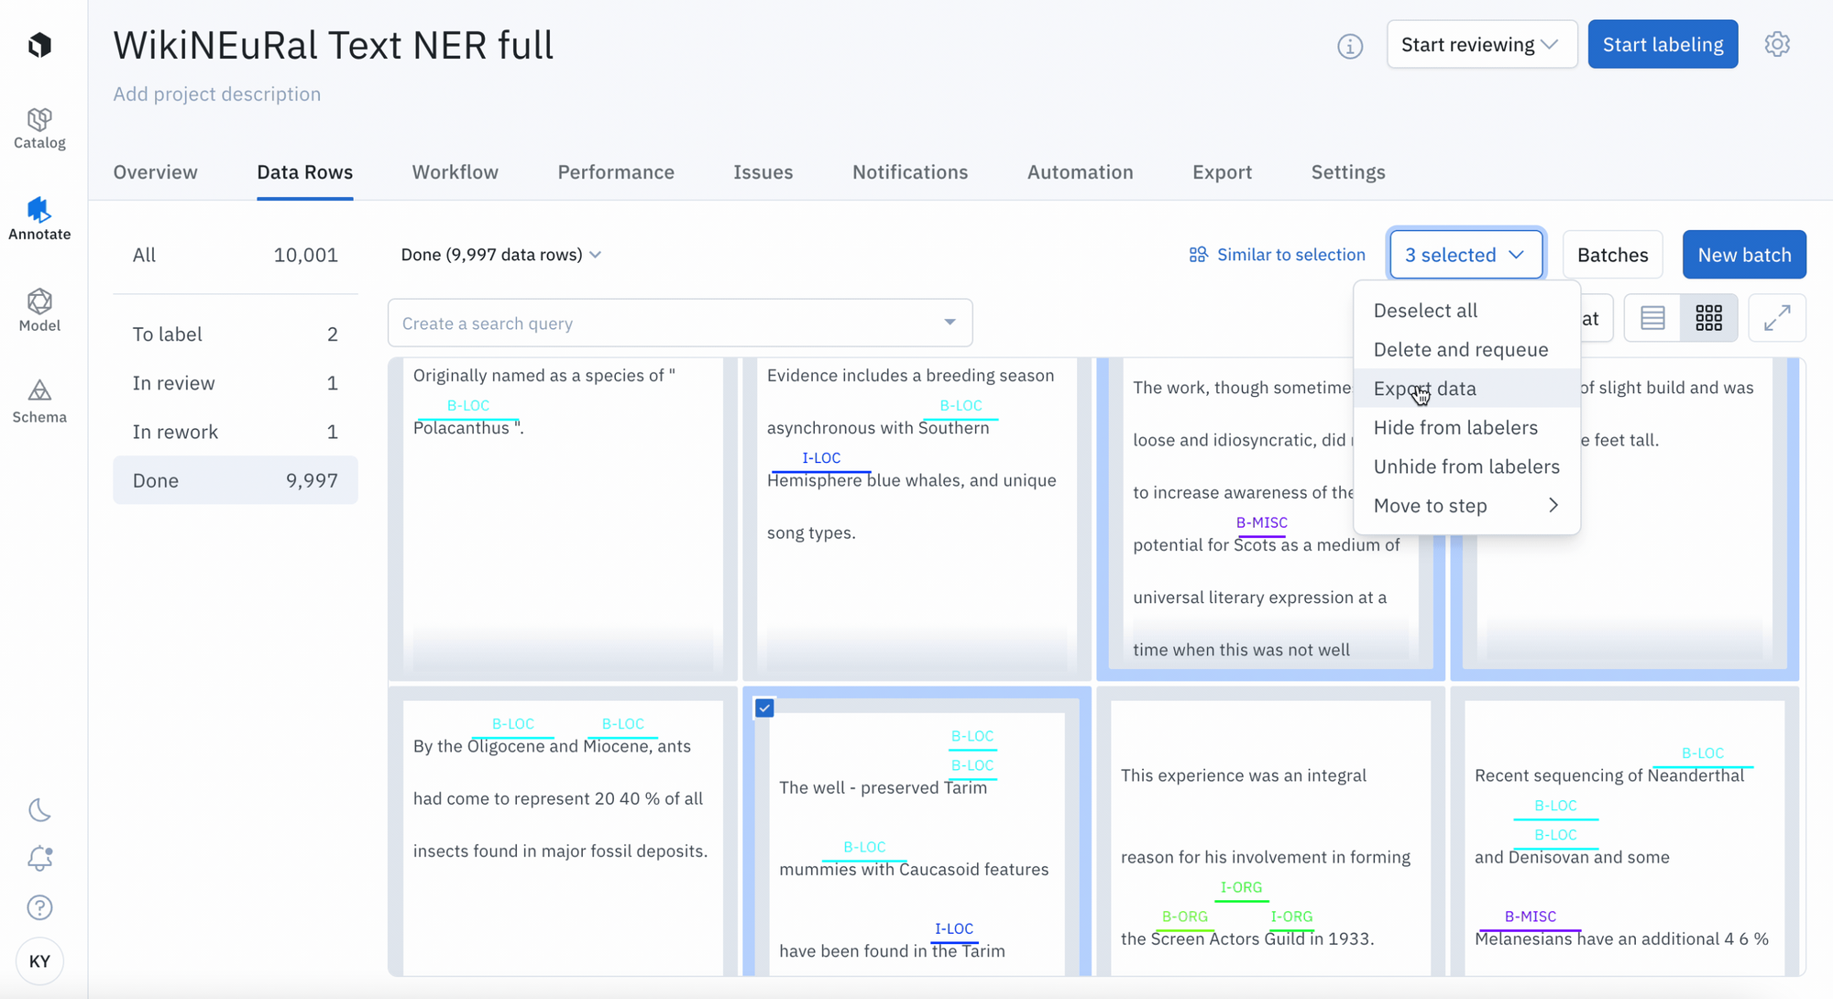Switch to grid view layout
This screenshot has height=999, width=1833.
click(x=1708, y=318)
